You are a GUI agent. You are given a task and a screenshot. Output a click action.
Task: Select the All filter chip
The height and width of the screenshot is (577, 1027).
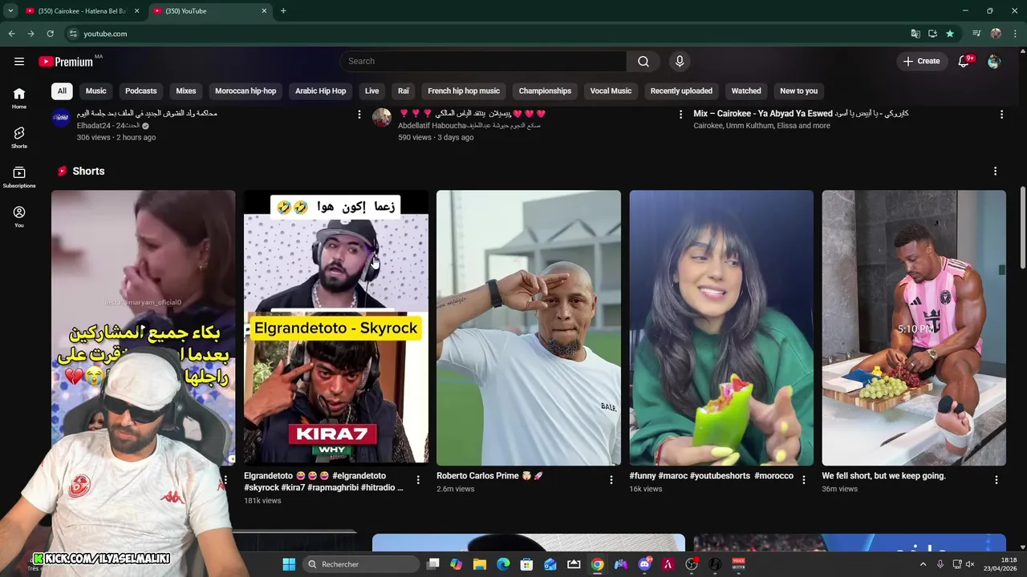pyautogui.click(x=62, y=91)
